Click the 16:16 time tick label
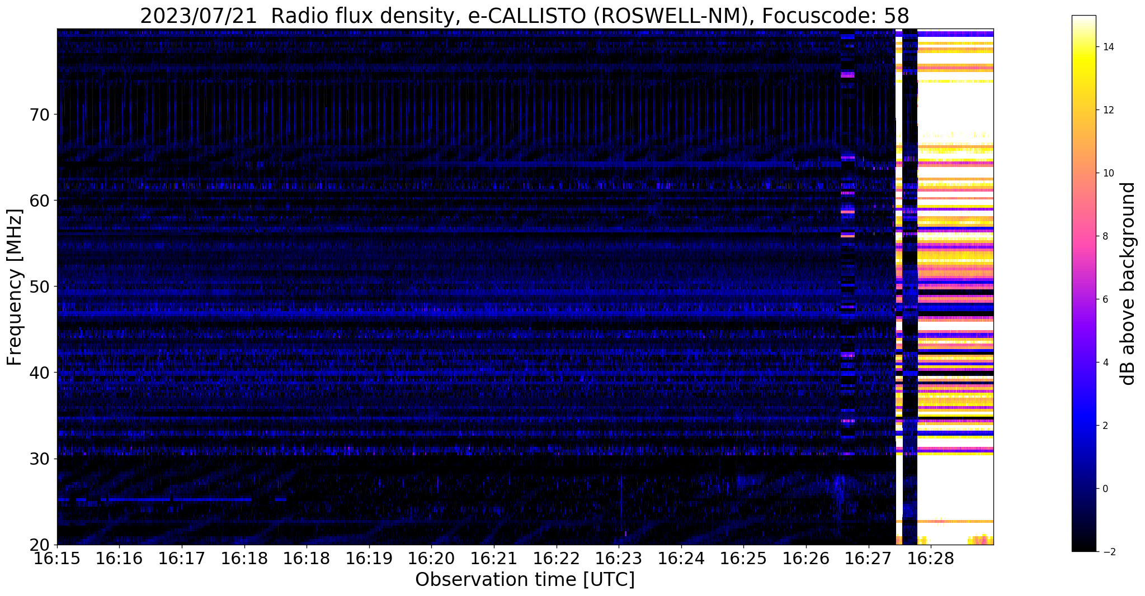The height and width of the screenshot is (596, 1145). [119, 559]
